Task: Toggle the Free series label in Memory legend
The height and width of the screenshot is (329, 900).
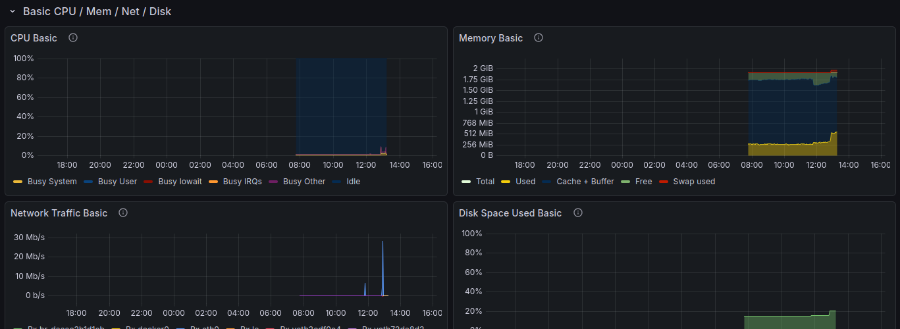Action: (644, 182)
